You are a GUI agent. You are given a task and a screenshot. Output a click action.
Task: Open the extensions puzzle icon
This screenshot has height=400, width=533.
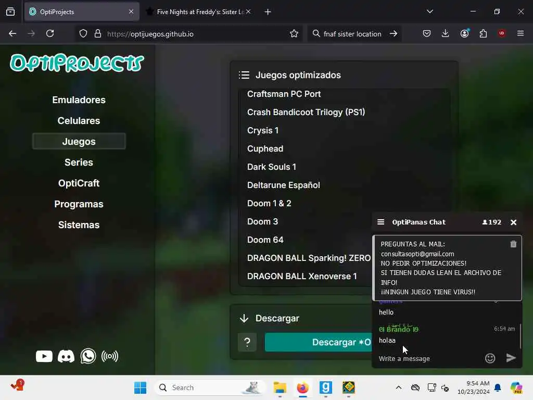point(483,33)
